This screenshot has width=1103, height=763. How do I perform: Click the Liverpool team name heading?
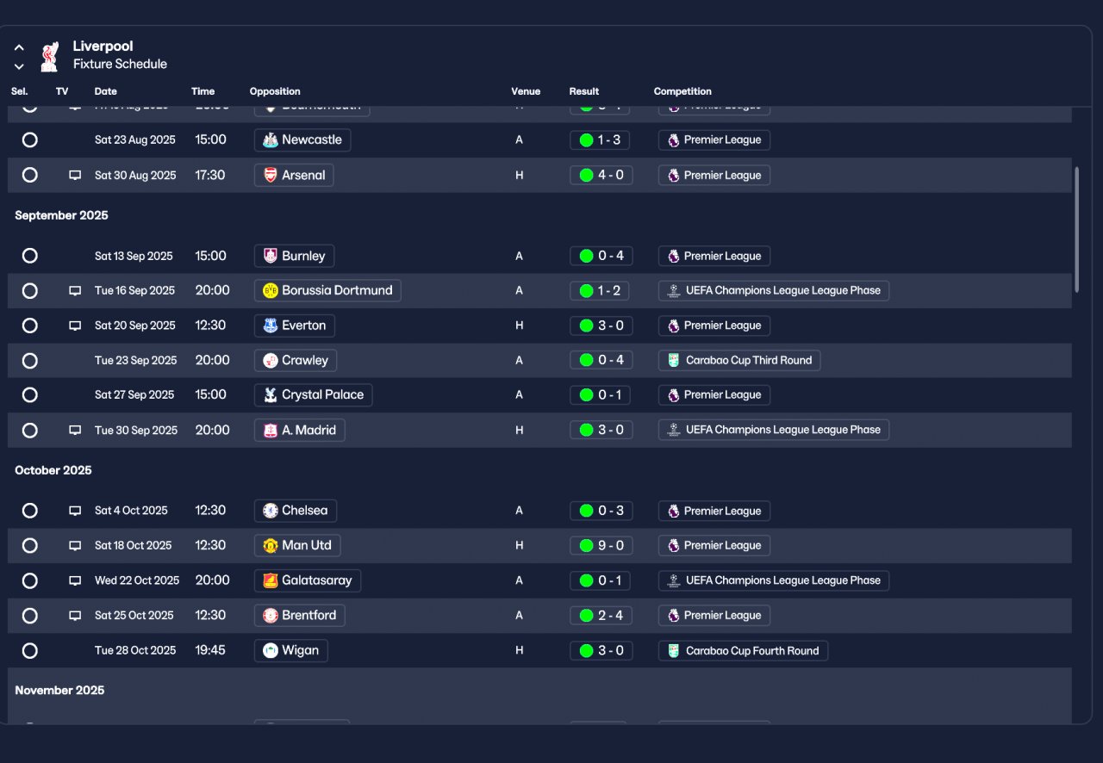103,47
